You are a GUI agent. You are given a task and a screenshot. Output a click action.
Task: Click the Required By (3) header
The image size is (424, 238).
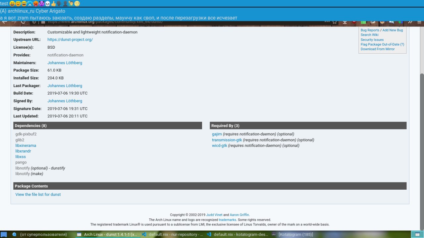tap(308, 126)
